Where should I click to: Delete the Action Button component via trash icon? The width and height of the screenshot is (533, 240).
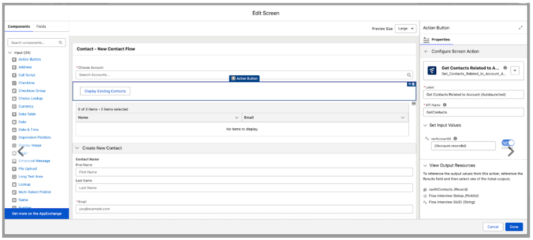pos(413,84)
